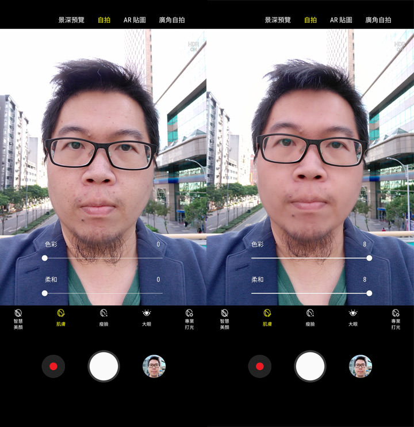Click 色彩 slider handle on left screen
Viewport: 414px width, 427px height.
tap(45, 258)
